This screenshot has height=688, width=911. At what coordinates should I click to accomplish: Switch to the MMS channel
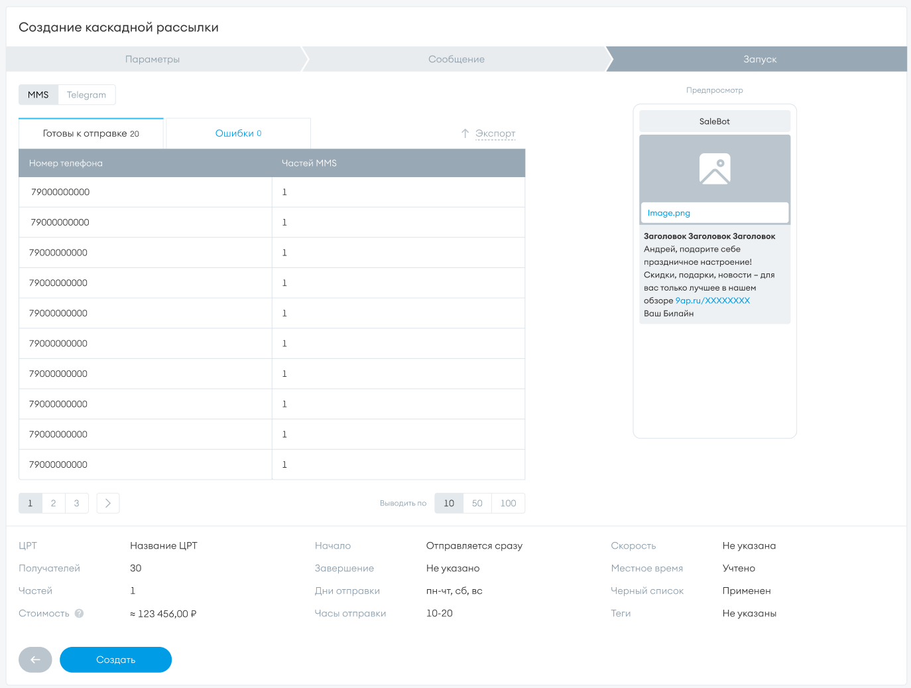click(38, 95)
